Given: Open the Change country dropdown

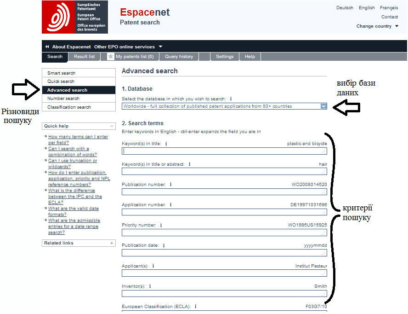Looking at the screenshot, I should click(377, 26).
